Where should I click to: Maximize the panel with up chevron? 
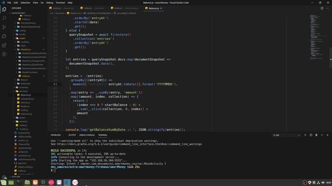pos(322,135)
